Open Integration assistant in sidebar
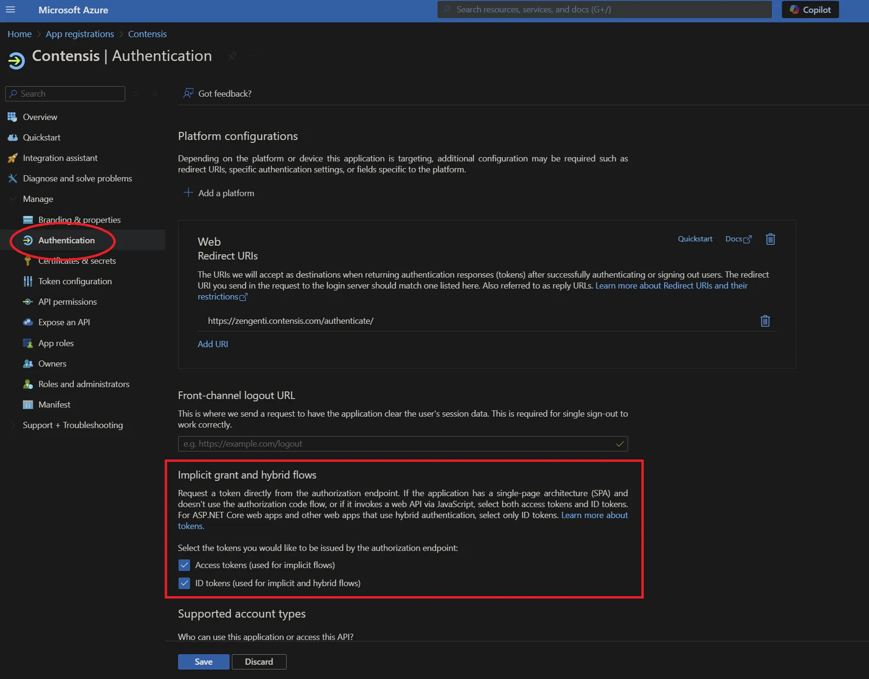This screenshot has height=679, width=869. click(60, 158)
